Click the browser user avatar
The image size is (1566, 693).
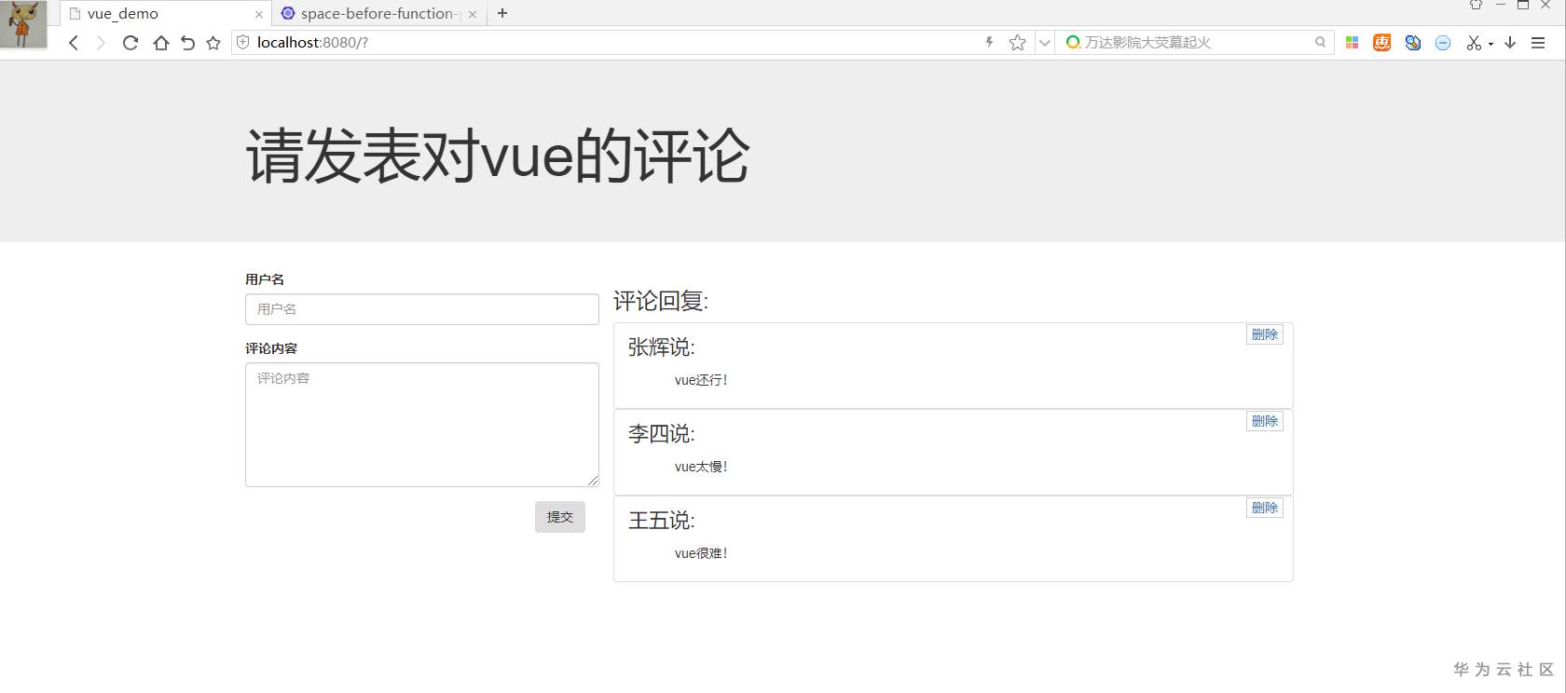(23, 24)
